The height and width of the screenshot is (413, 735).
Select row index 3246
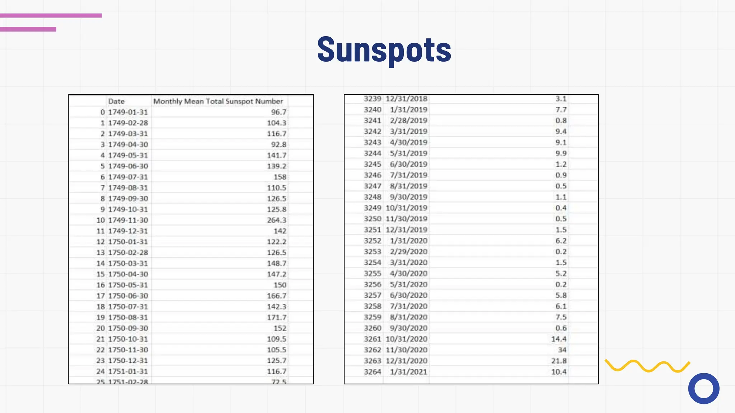point(373,175)
